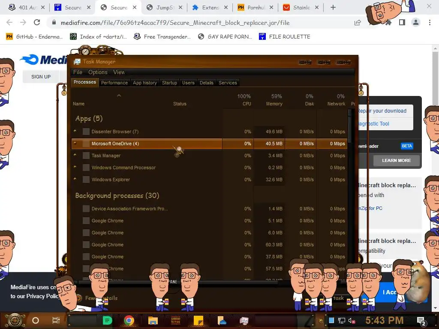
Task: Open the green chat app on taskbar
Action: (108, 320)
